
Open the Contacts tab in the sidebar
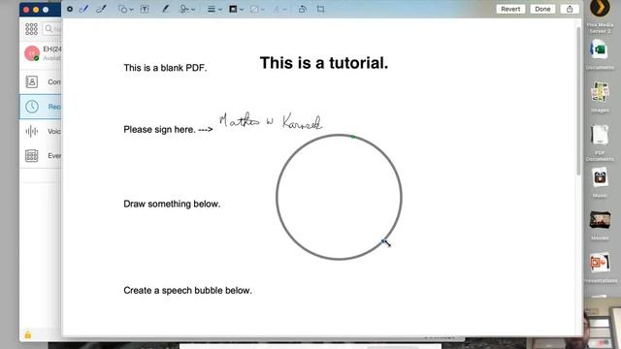[x=41, y=81]
